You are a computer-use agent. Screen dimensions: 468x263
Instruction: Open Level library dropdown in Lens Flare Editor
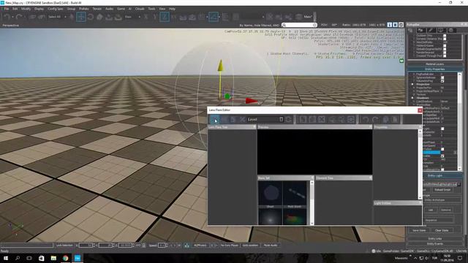265,120
